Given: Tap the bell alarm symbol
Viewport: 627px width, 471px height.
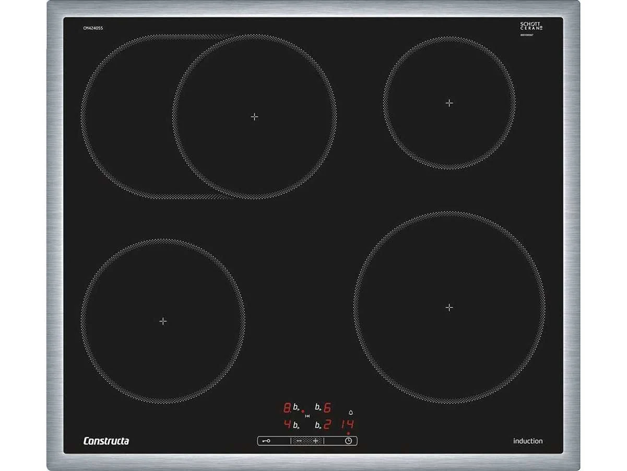Looking at the screenshot, I should point(350,412).
